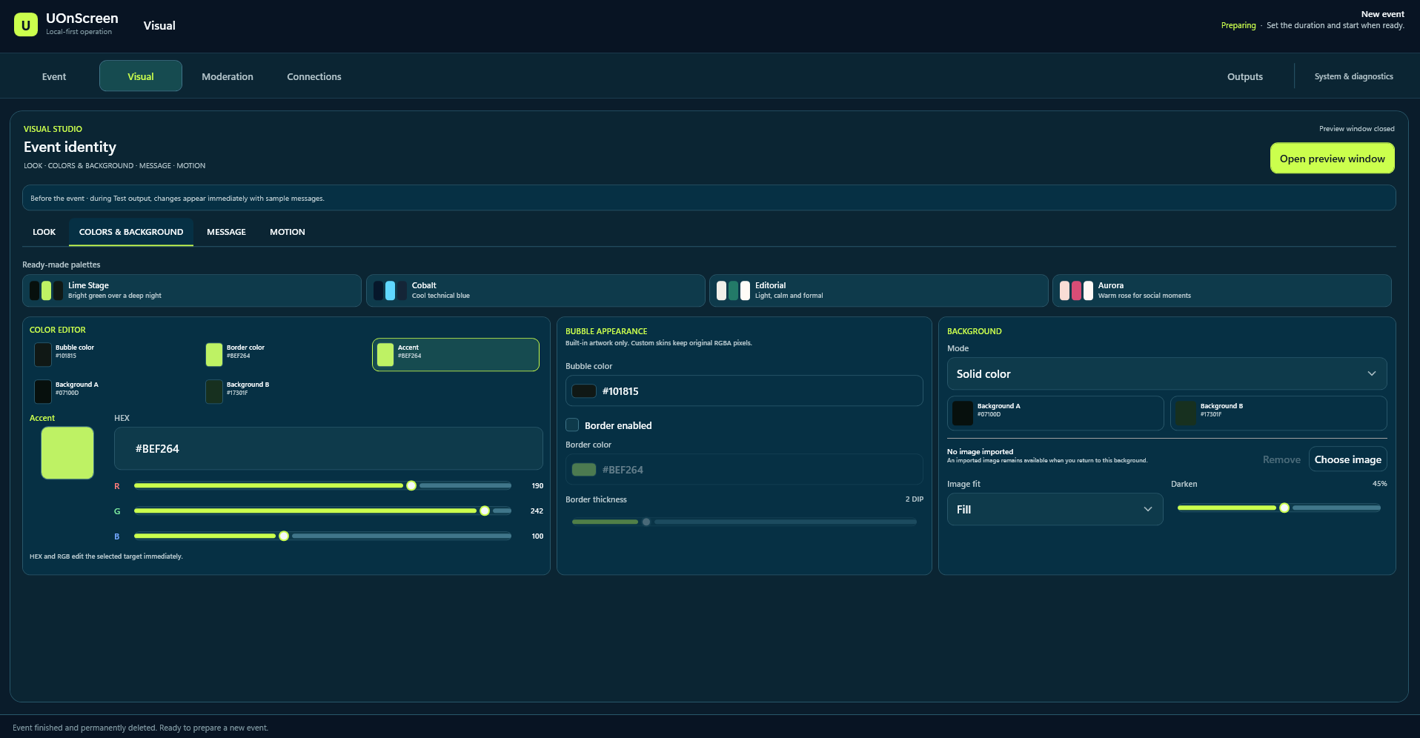The height and width of the screenshot is (738, 1420).
Task: Adjust the Darken slider
Action: coord(1278,508)
